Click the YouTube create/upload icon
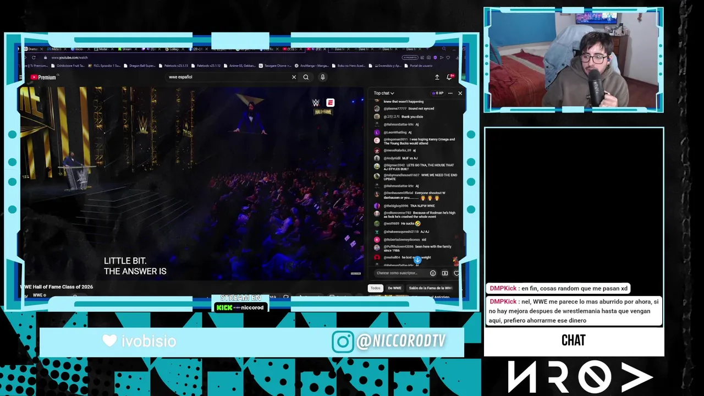The image size is (704, 396). (437, 78)
